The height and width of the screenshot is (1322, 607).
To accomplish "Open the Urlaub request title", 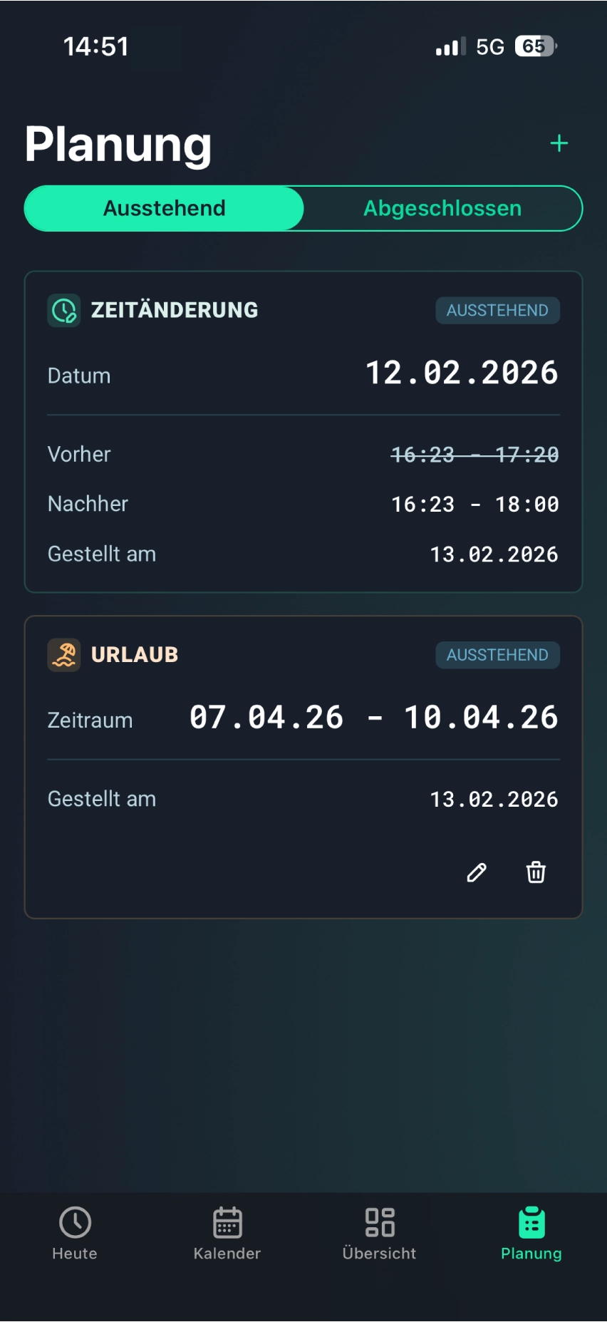I will click(135, 654).
